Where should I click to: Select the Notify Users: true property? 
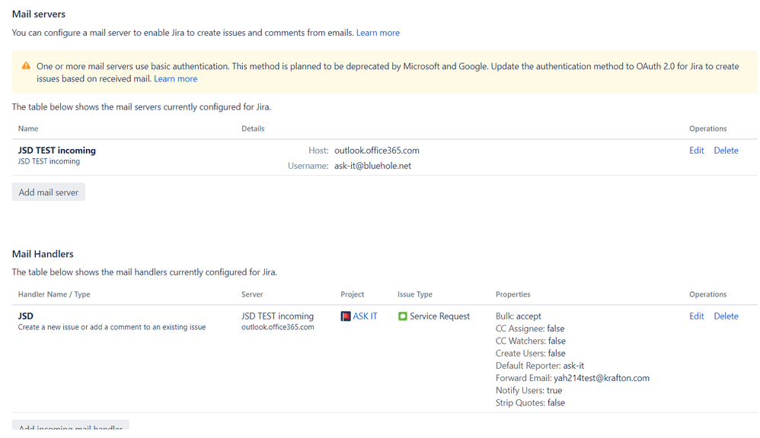click(x=528, y=391)
